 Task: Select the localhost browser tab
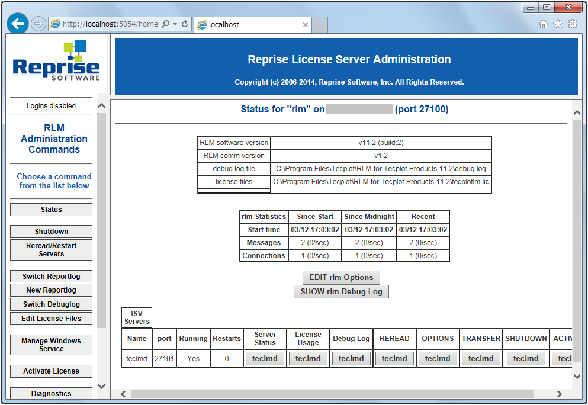[x=253, y=25]
